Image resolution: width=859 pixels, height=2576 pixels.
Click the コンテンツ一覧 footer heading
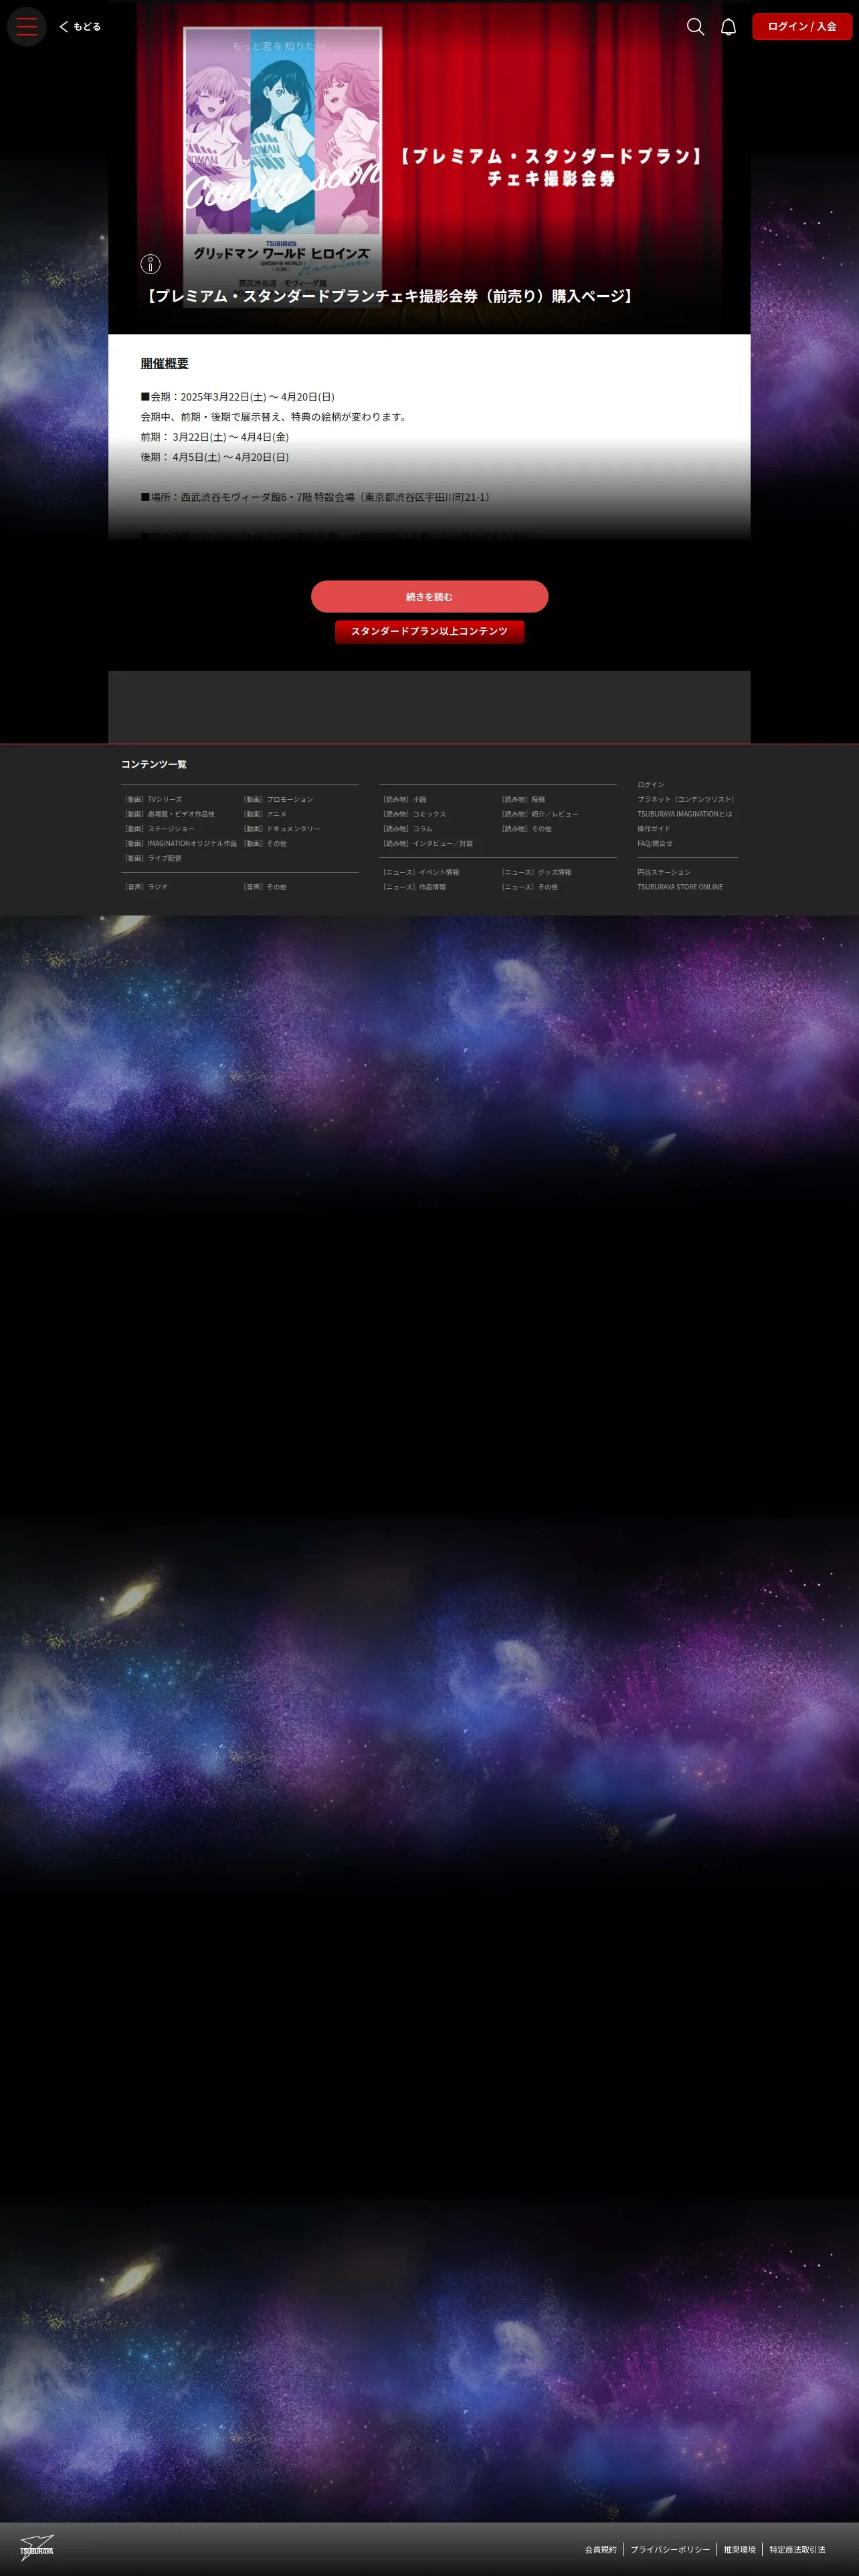coord(154,765)
